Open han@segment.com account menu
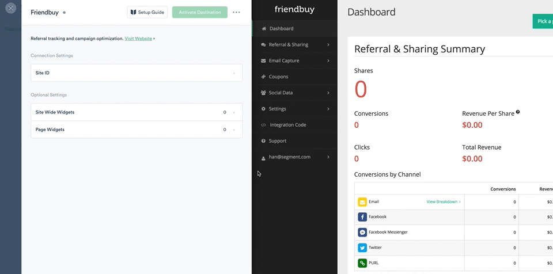This screenshot has height=274, width=553. [x=294, y=157]
